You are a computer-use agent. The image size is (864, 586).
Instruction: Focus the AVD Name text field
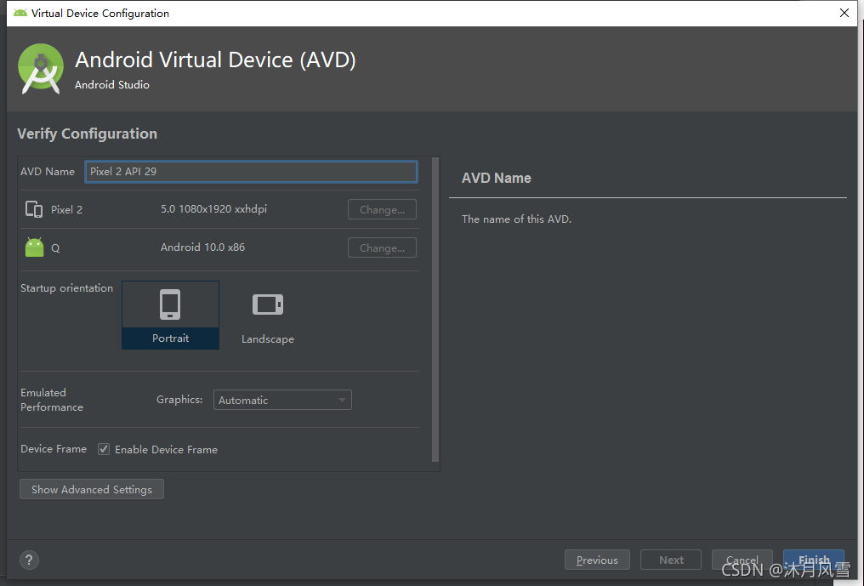[251, 172]
